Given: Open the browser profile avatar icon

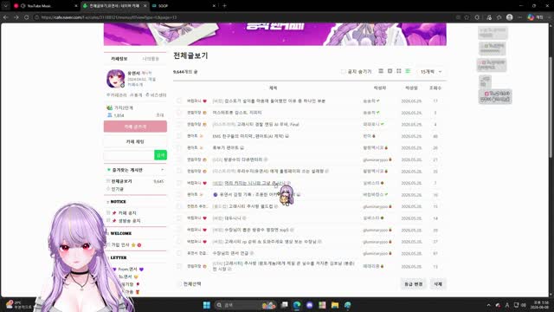Looking at the screenshot, I should click(x=510, y=17).
